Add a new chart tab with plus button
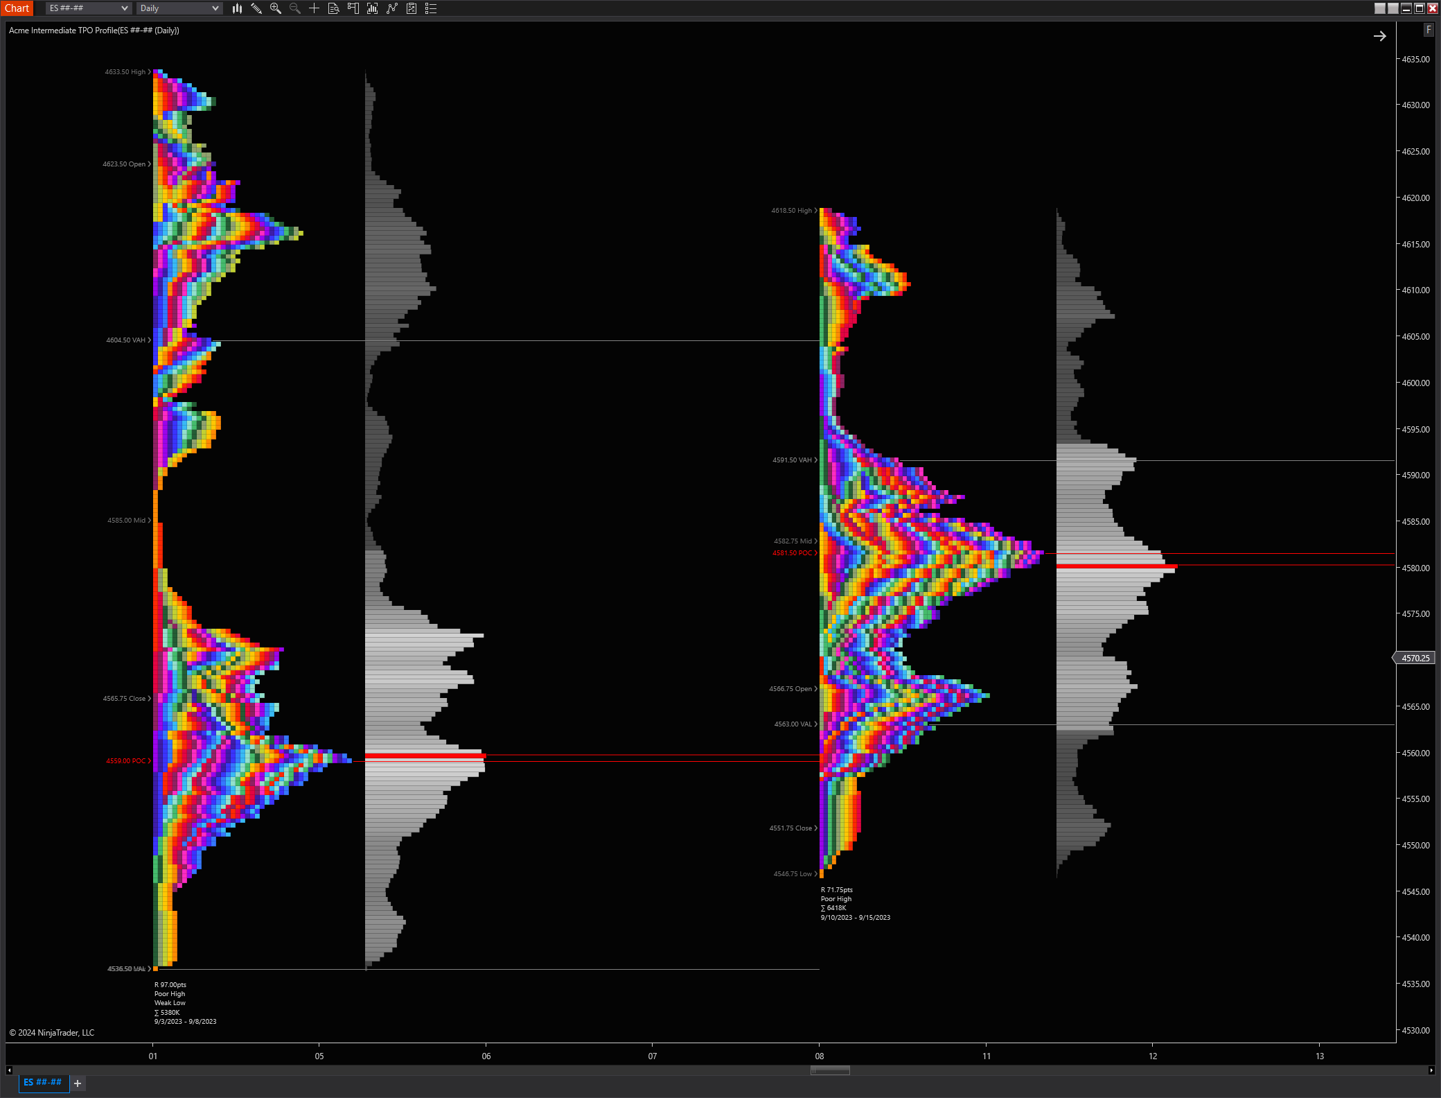This screenshot has height=1098, width=1441. coord(78,1083)
